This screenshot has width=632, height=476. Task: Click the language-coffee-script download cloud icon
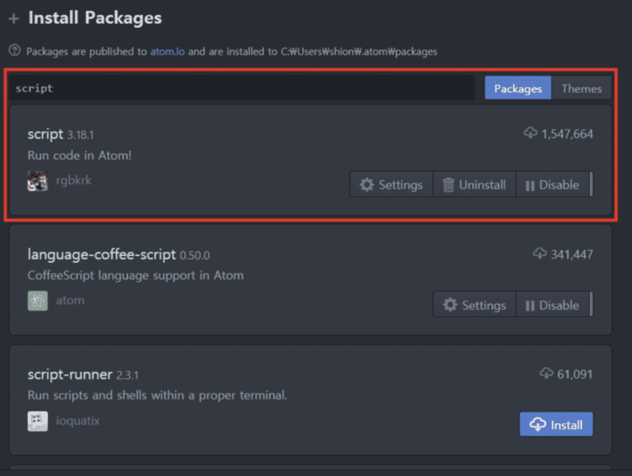(540, 254)
